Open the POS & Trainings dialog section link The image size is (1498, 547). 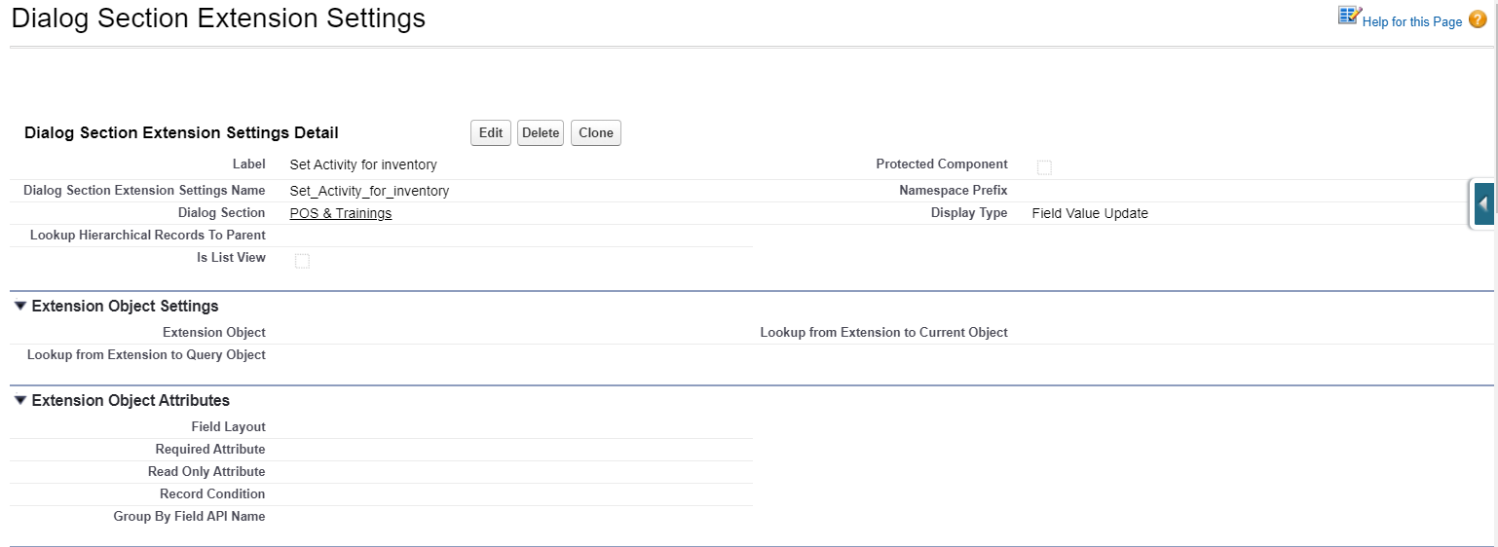coord(341,213)
